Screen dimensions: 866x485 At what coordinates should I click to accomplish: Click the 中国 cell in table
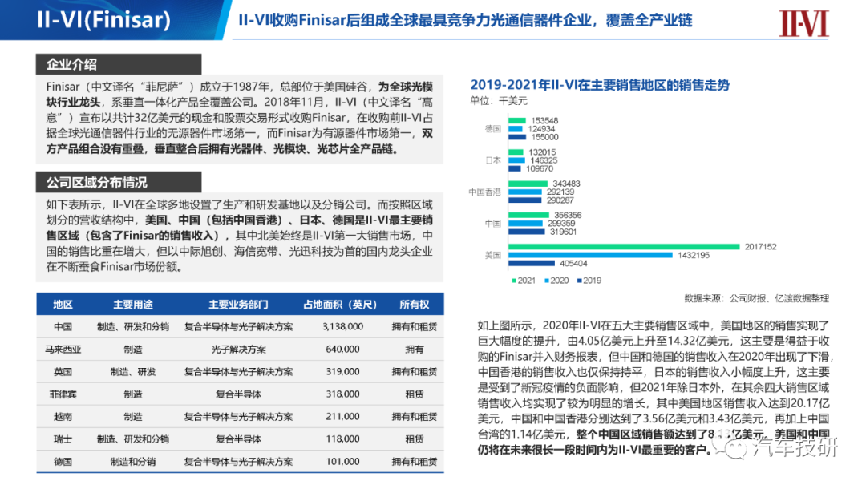pos(63,327)
